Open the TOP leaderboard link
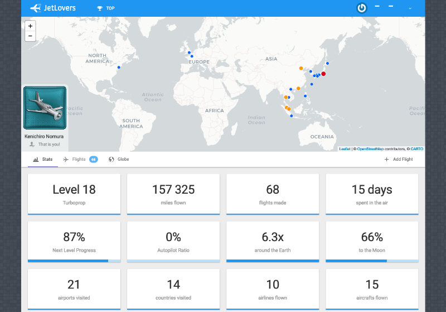Image resolution: width=446 pixels, height=312 pixels. click(x=106, y=8)
